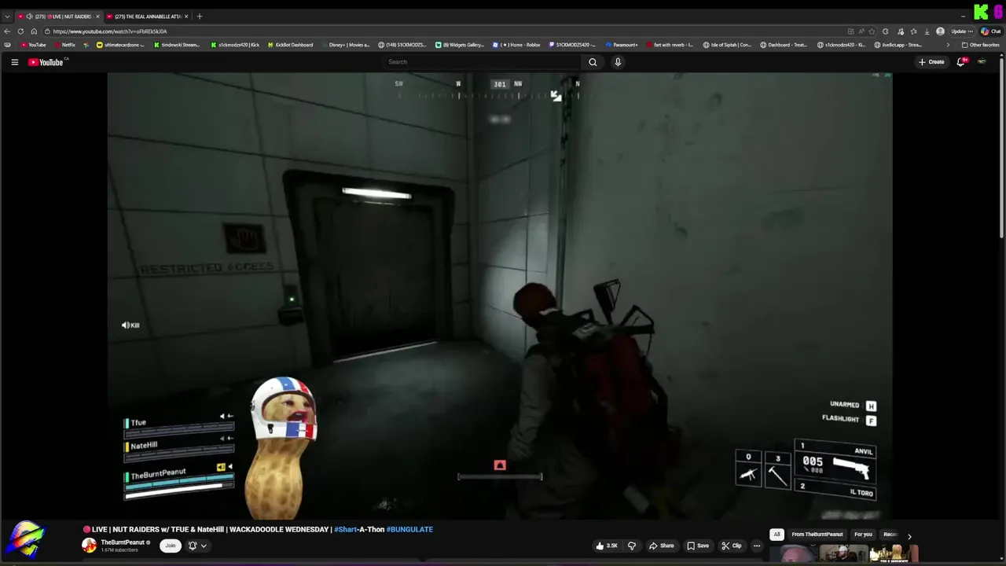The width and height of the screenshot is (1006, 566).
Task: Click the read aloud icon in address bar
Action: click(861, 31)
